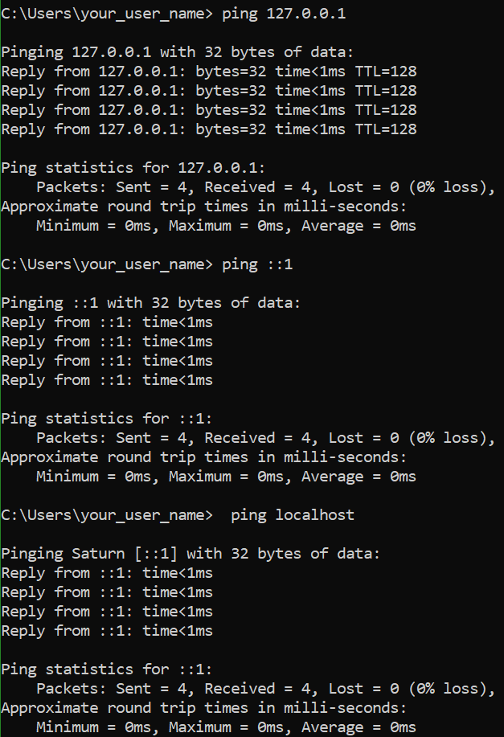Click the last 'TTL=128' reply line

[x=209, y=129]
